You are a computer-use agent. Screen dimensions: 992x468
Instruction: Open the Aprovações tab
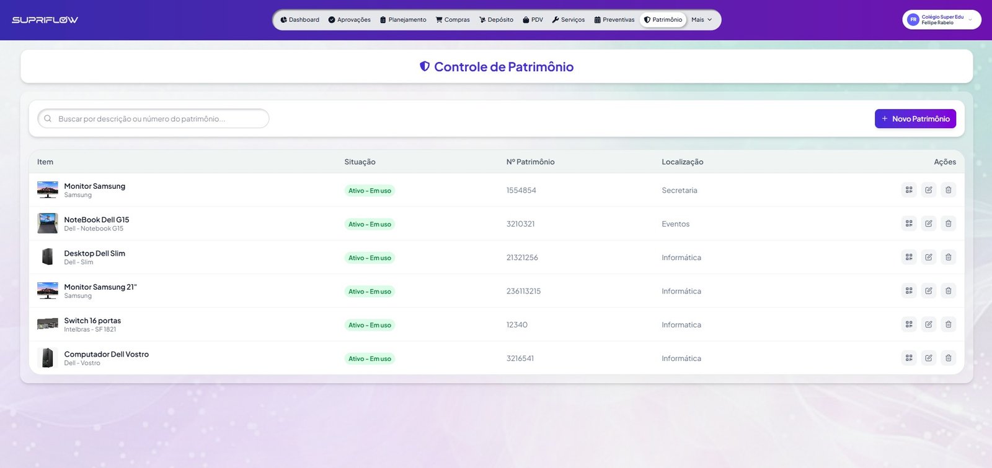click(350, 20)
